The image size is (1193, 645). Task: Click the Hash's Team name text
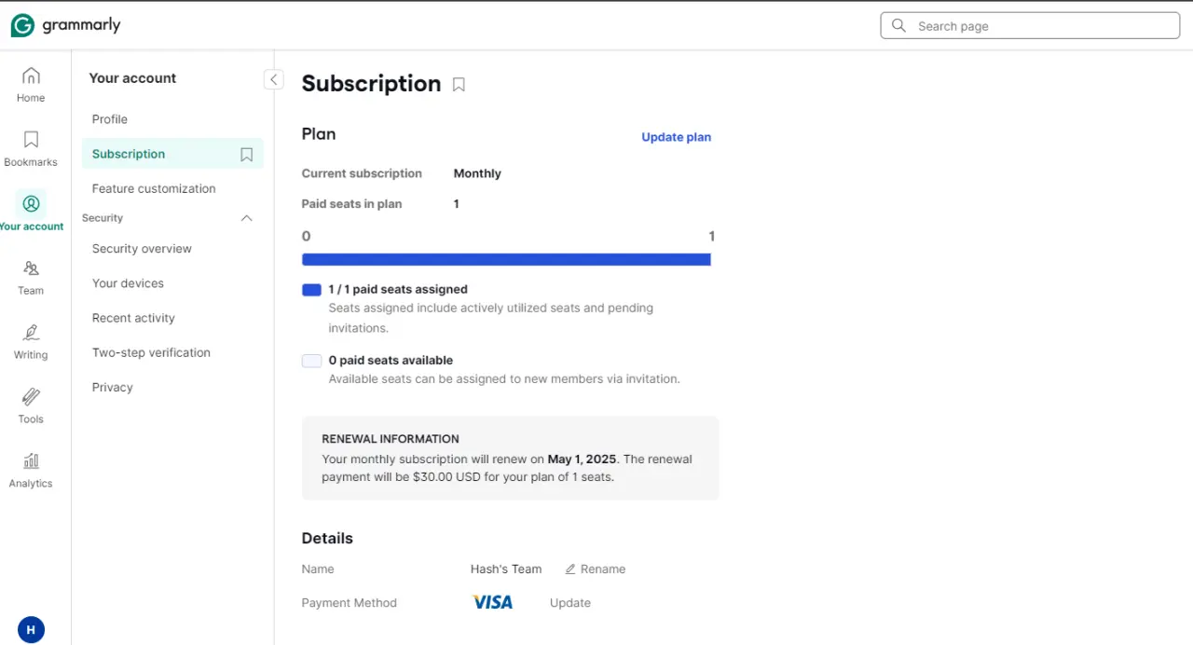point(506,569)
